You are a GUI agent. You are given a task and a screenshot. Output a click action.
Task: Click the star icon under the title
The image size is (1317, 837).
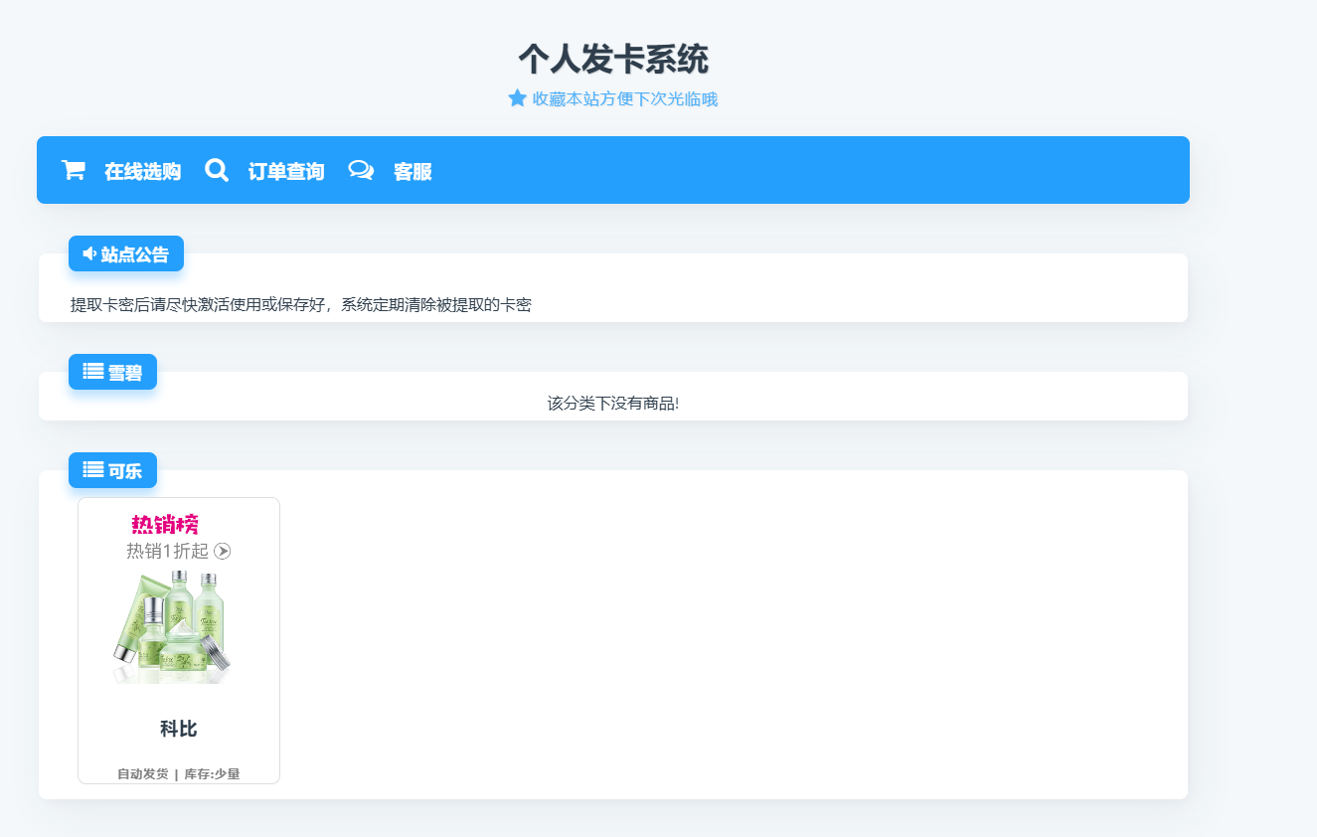pyautogui.click(x=517, y=98)
